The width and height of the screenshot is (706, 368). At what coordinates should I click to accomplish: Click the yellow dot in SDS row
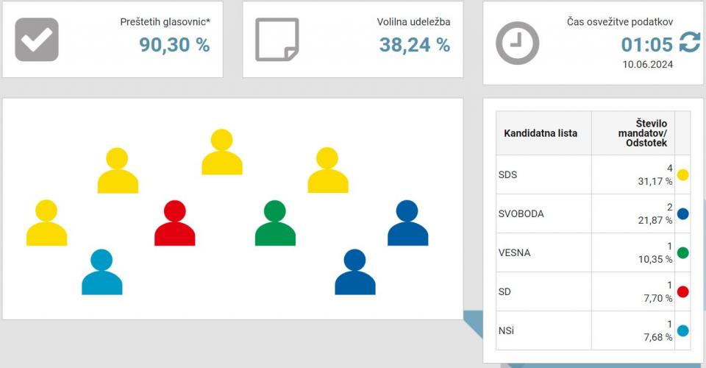click(x=682, y=175)
